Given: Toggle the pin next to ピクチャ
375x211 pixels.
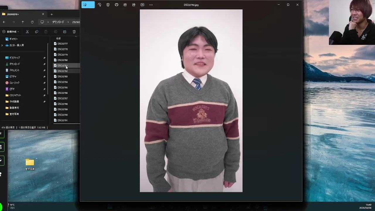Looking at the screenshot, I should point(45,76).
